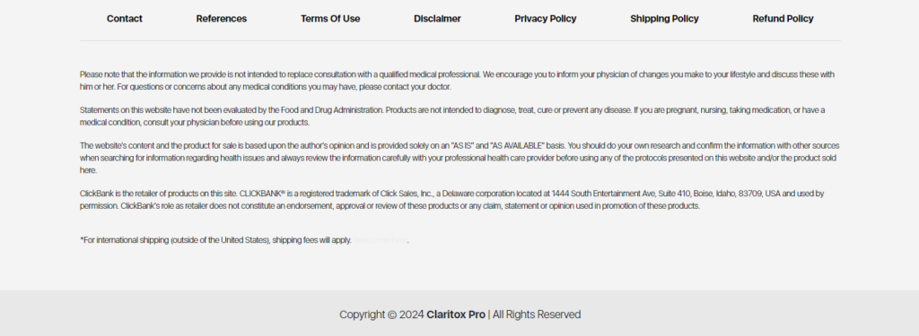Viewport: 919px width, 336px height.
Task: Select the Shipping Policy link
Action: (x=665, y=19)
